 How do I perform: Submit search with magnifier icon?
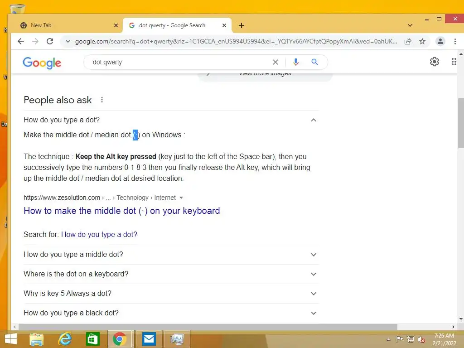pyautogui.click(x=314, y=62)
